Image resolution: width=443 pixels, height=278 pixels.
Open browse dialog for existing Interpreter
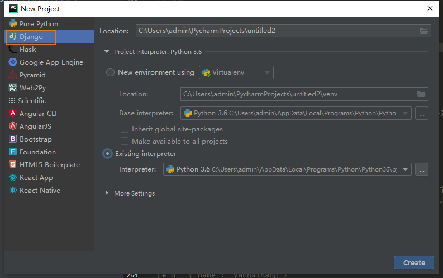coord(422,169)
